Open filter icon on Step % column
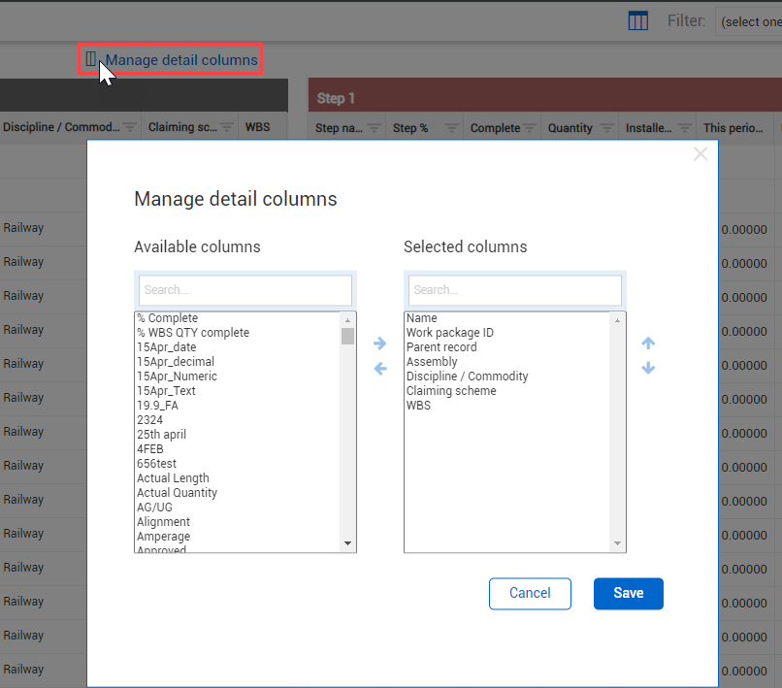Screen dimensions: 782x688 tap(451, 128)
